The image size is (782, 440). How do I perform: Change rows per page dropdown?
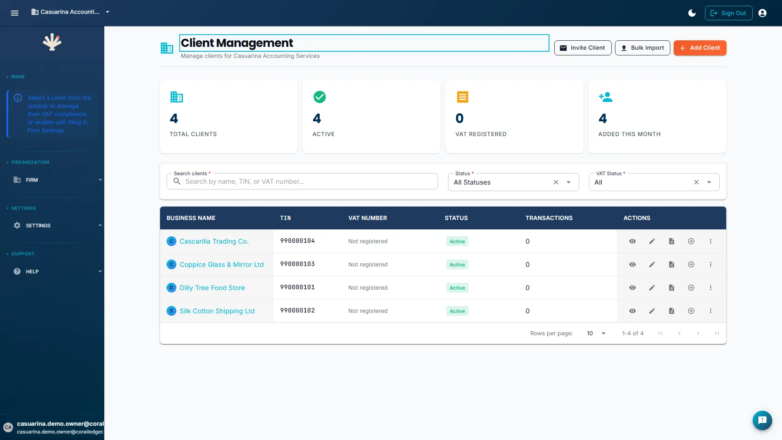[596, 333]
